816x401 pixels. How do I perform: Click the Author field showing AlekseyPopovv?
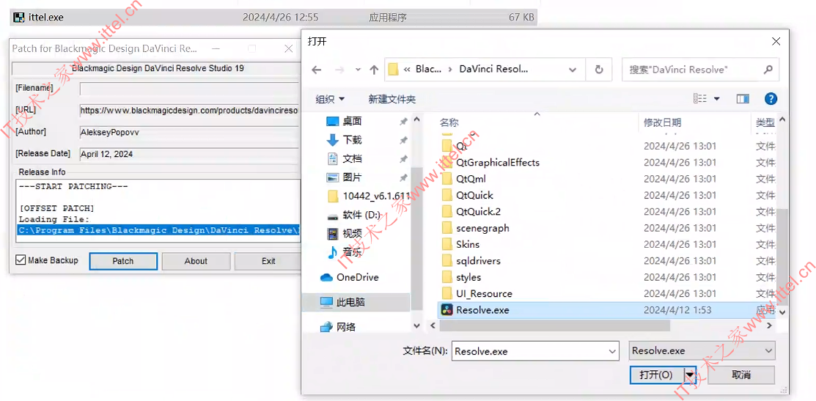[x=190, y=132]
